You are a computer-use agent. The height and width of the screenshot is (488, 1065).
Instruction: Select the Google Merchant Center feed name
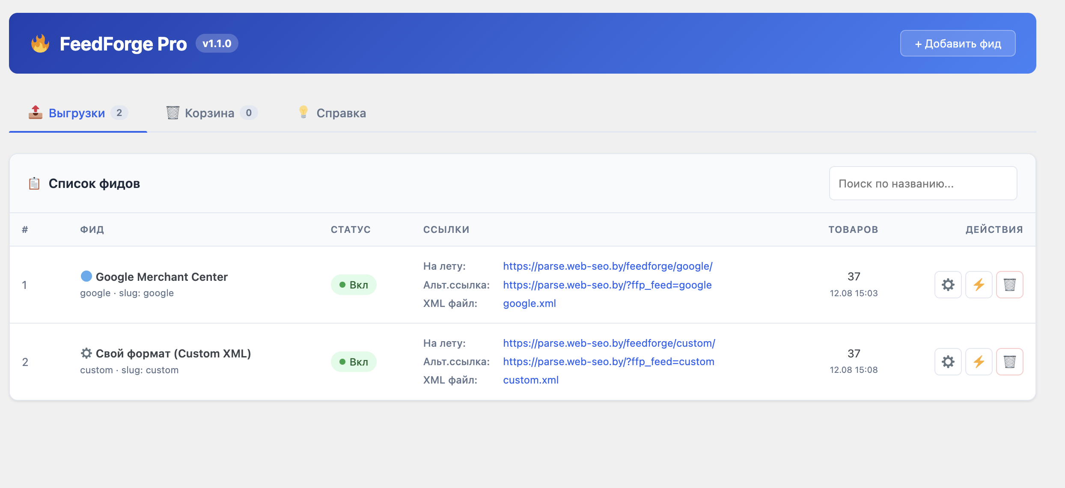coord(161,277)
